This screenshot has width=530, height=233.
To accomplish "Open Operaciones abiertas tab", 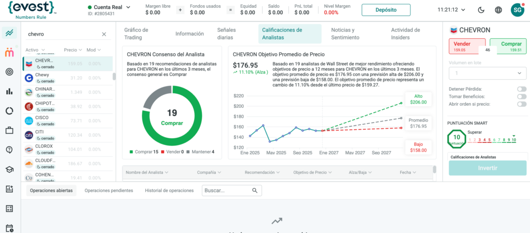I will 51,191.
